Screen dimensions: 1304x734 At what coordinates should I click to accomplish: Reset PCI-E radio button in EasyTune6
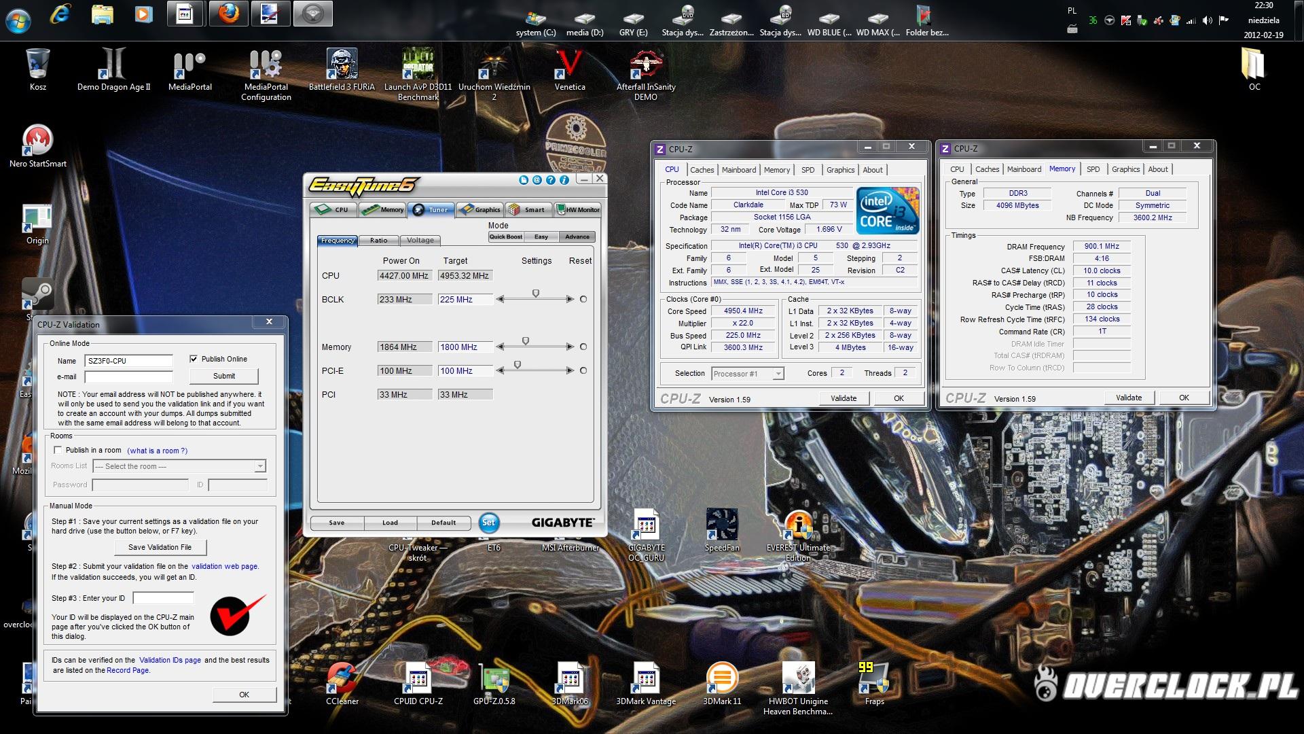pos(583,370)
